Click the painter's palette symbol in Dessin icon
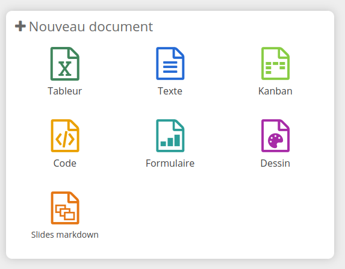 click(x=275, y=141)
